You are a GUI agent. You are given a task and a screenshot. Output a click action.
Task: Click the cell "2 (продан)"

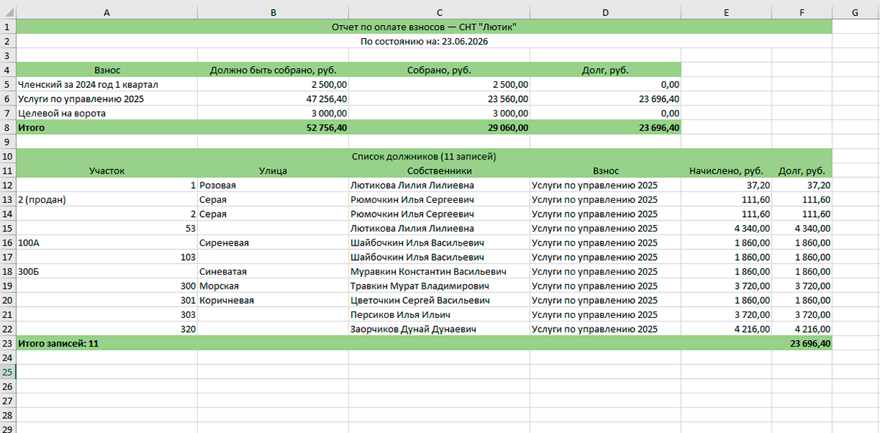click(107, 199)
